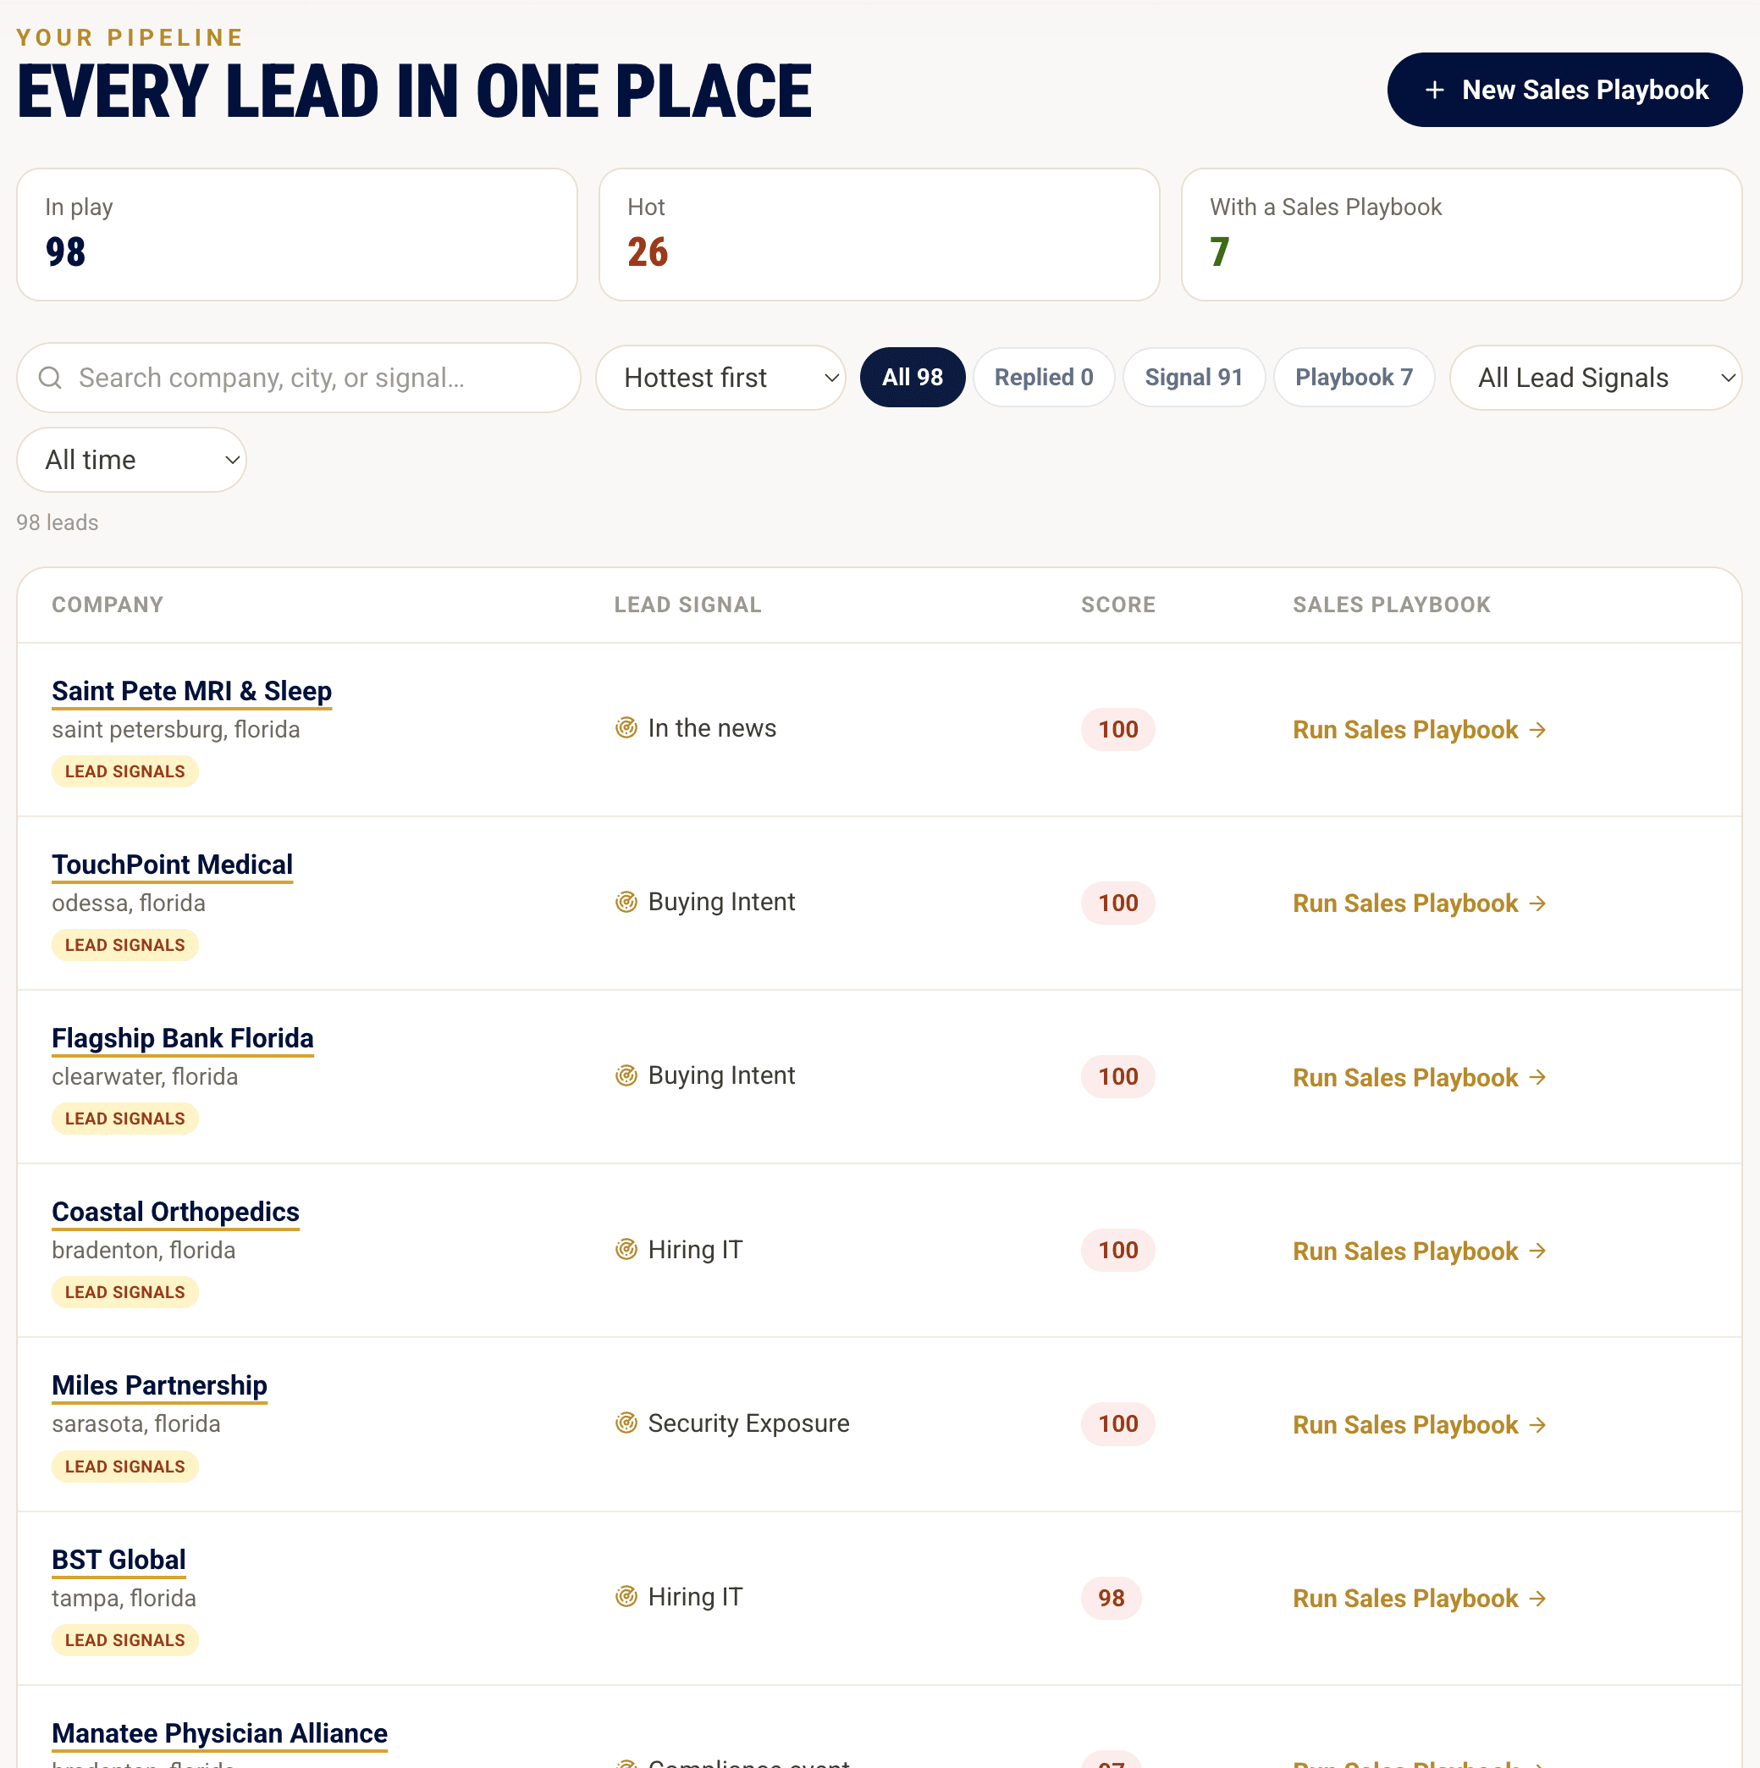This screenshot has width=1760, height=1768.
Task: Click odessa, florida location text
Action: pos(128,903)
